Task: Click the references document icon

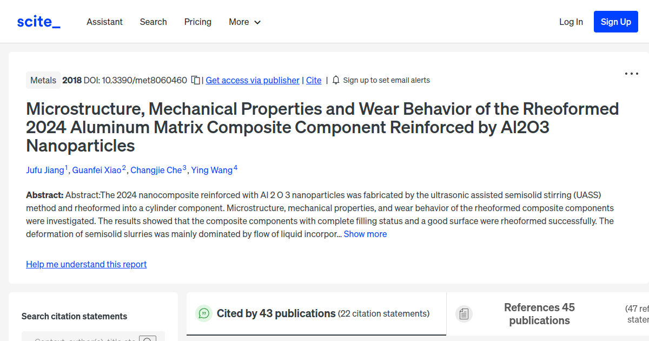Action: (463, 313)
